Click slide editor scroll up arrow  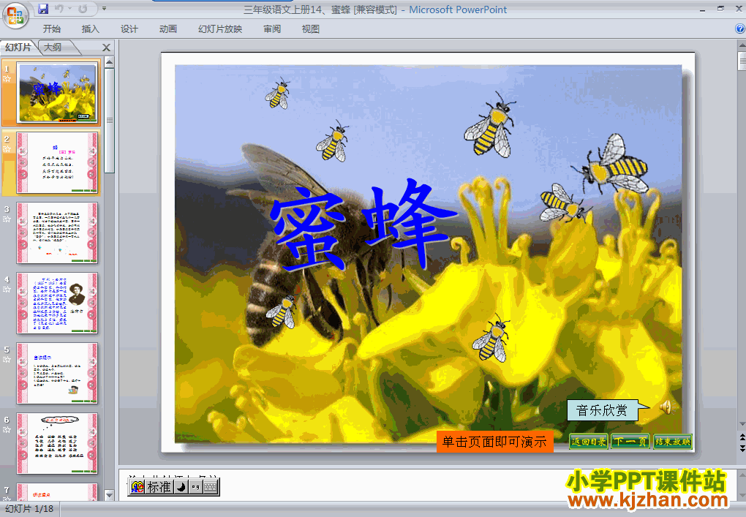coord(742,46)
